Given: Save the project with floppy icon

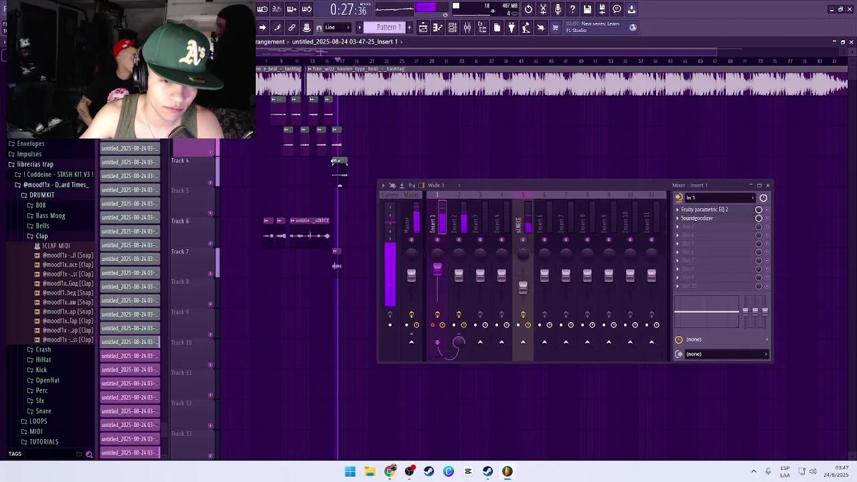Looking at the screenshot, I should (587, 9).
